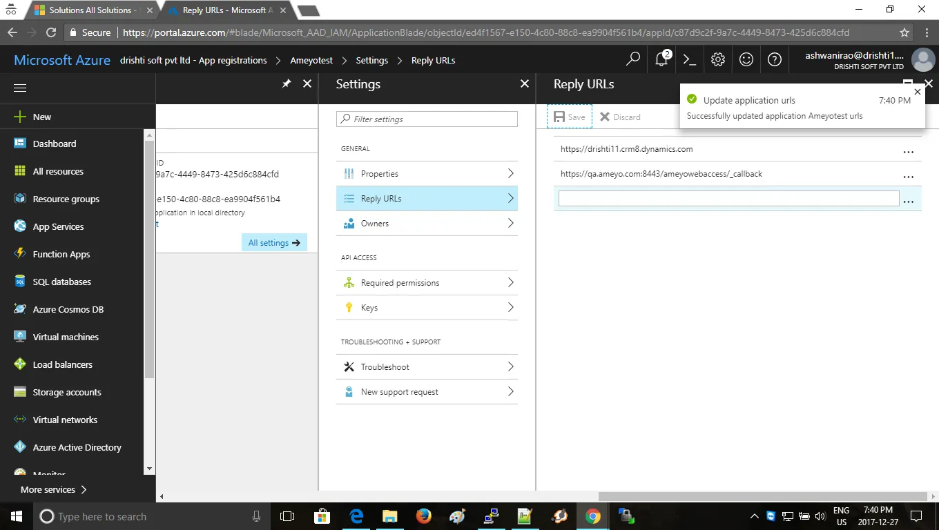Open ellipsis menu for qa.ameyo.com callback URL
This screenshot has height=530, width=939.
[x=909, y=176]
